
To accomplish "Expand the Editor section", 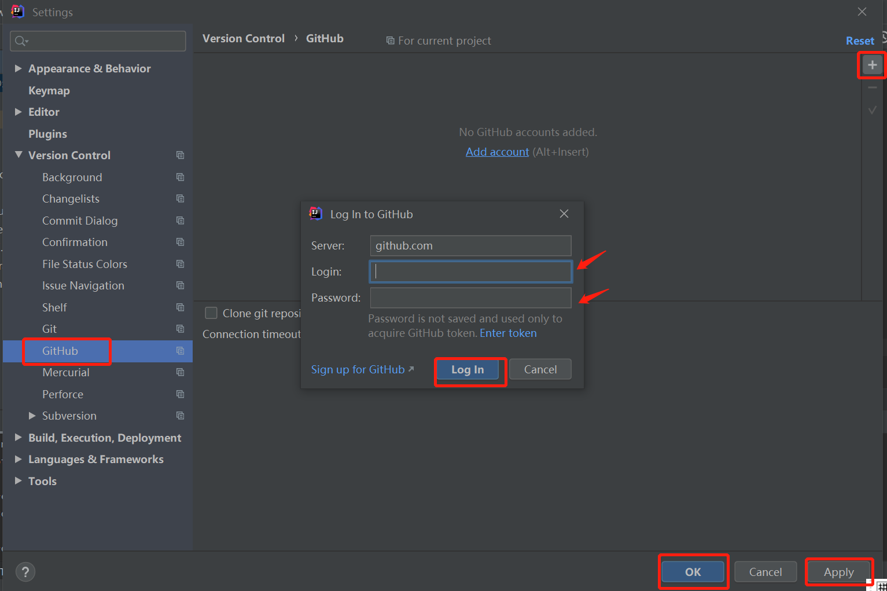I will tap(18, 112).
